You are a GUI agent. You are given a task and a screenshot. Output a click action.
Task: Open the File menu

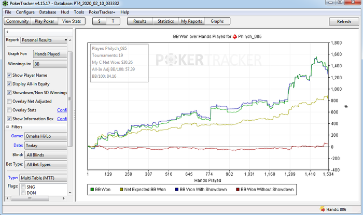point(8,12)
